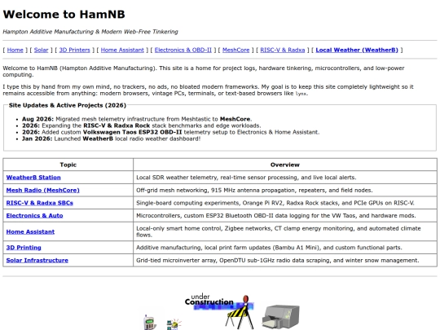Open the 3D Printing table link
The width and height of the screenshot is (440, 330).
[24, 248]
